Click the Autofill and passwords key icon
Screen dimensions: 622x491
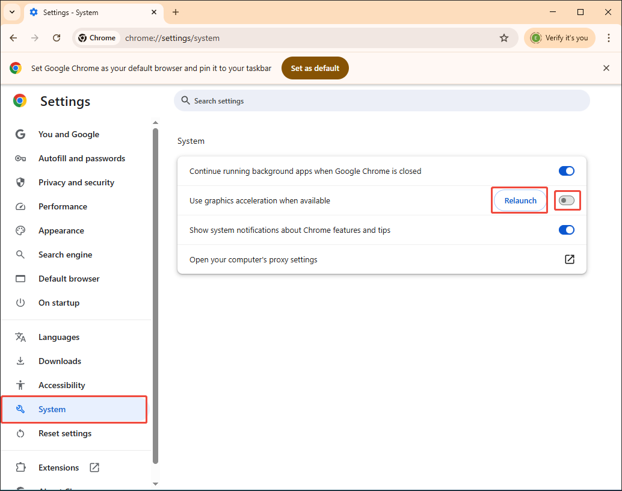21,158
